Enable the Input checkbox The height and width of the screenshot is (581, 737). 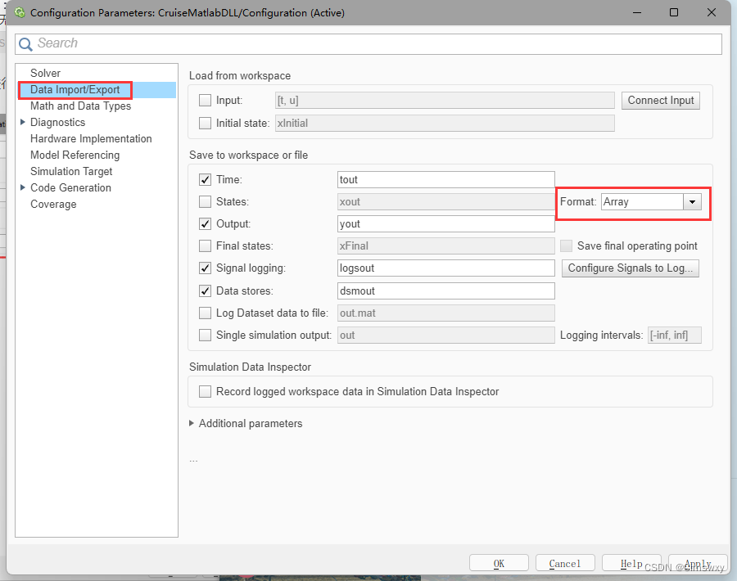205,100
